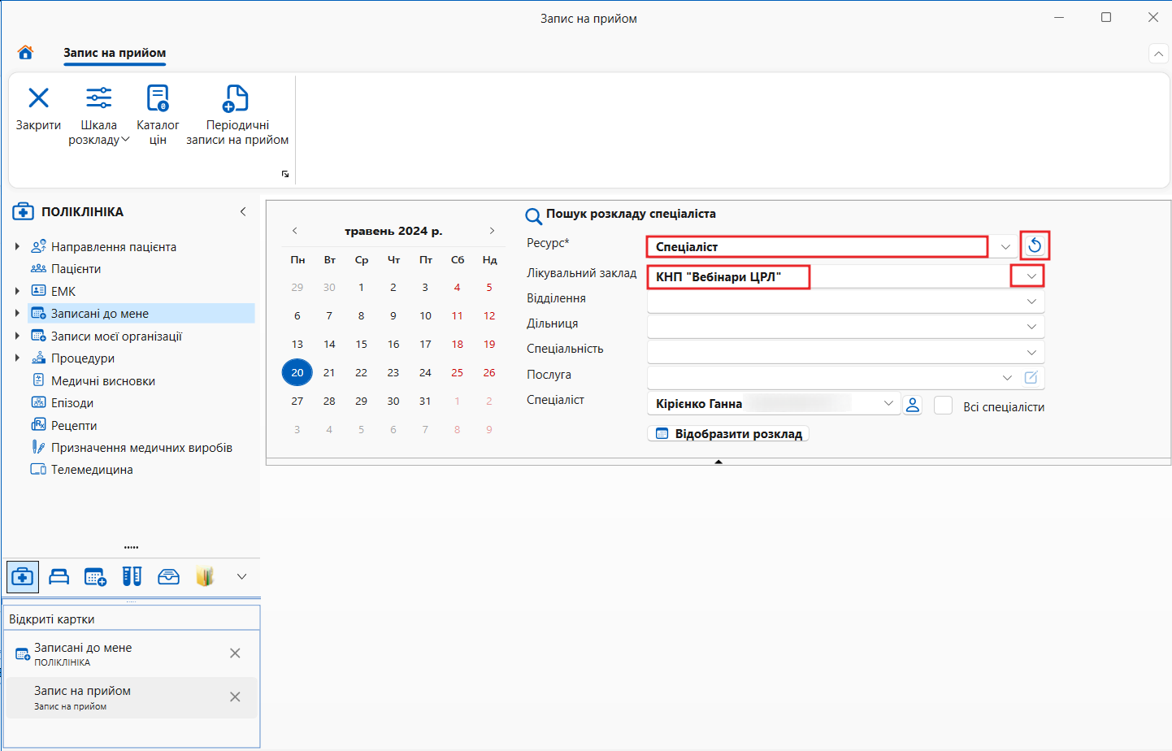Click the Ресурс field showing Спеціаліст

click(817, 247)
